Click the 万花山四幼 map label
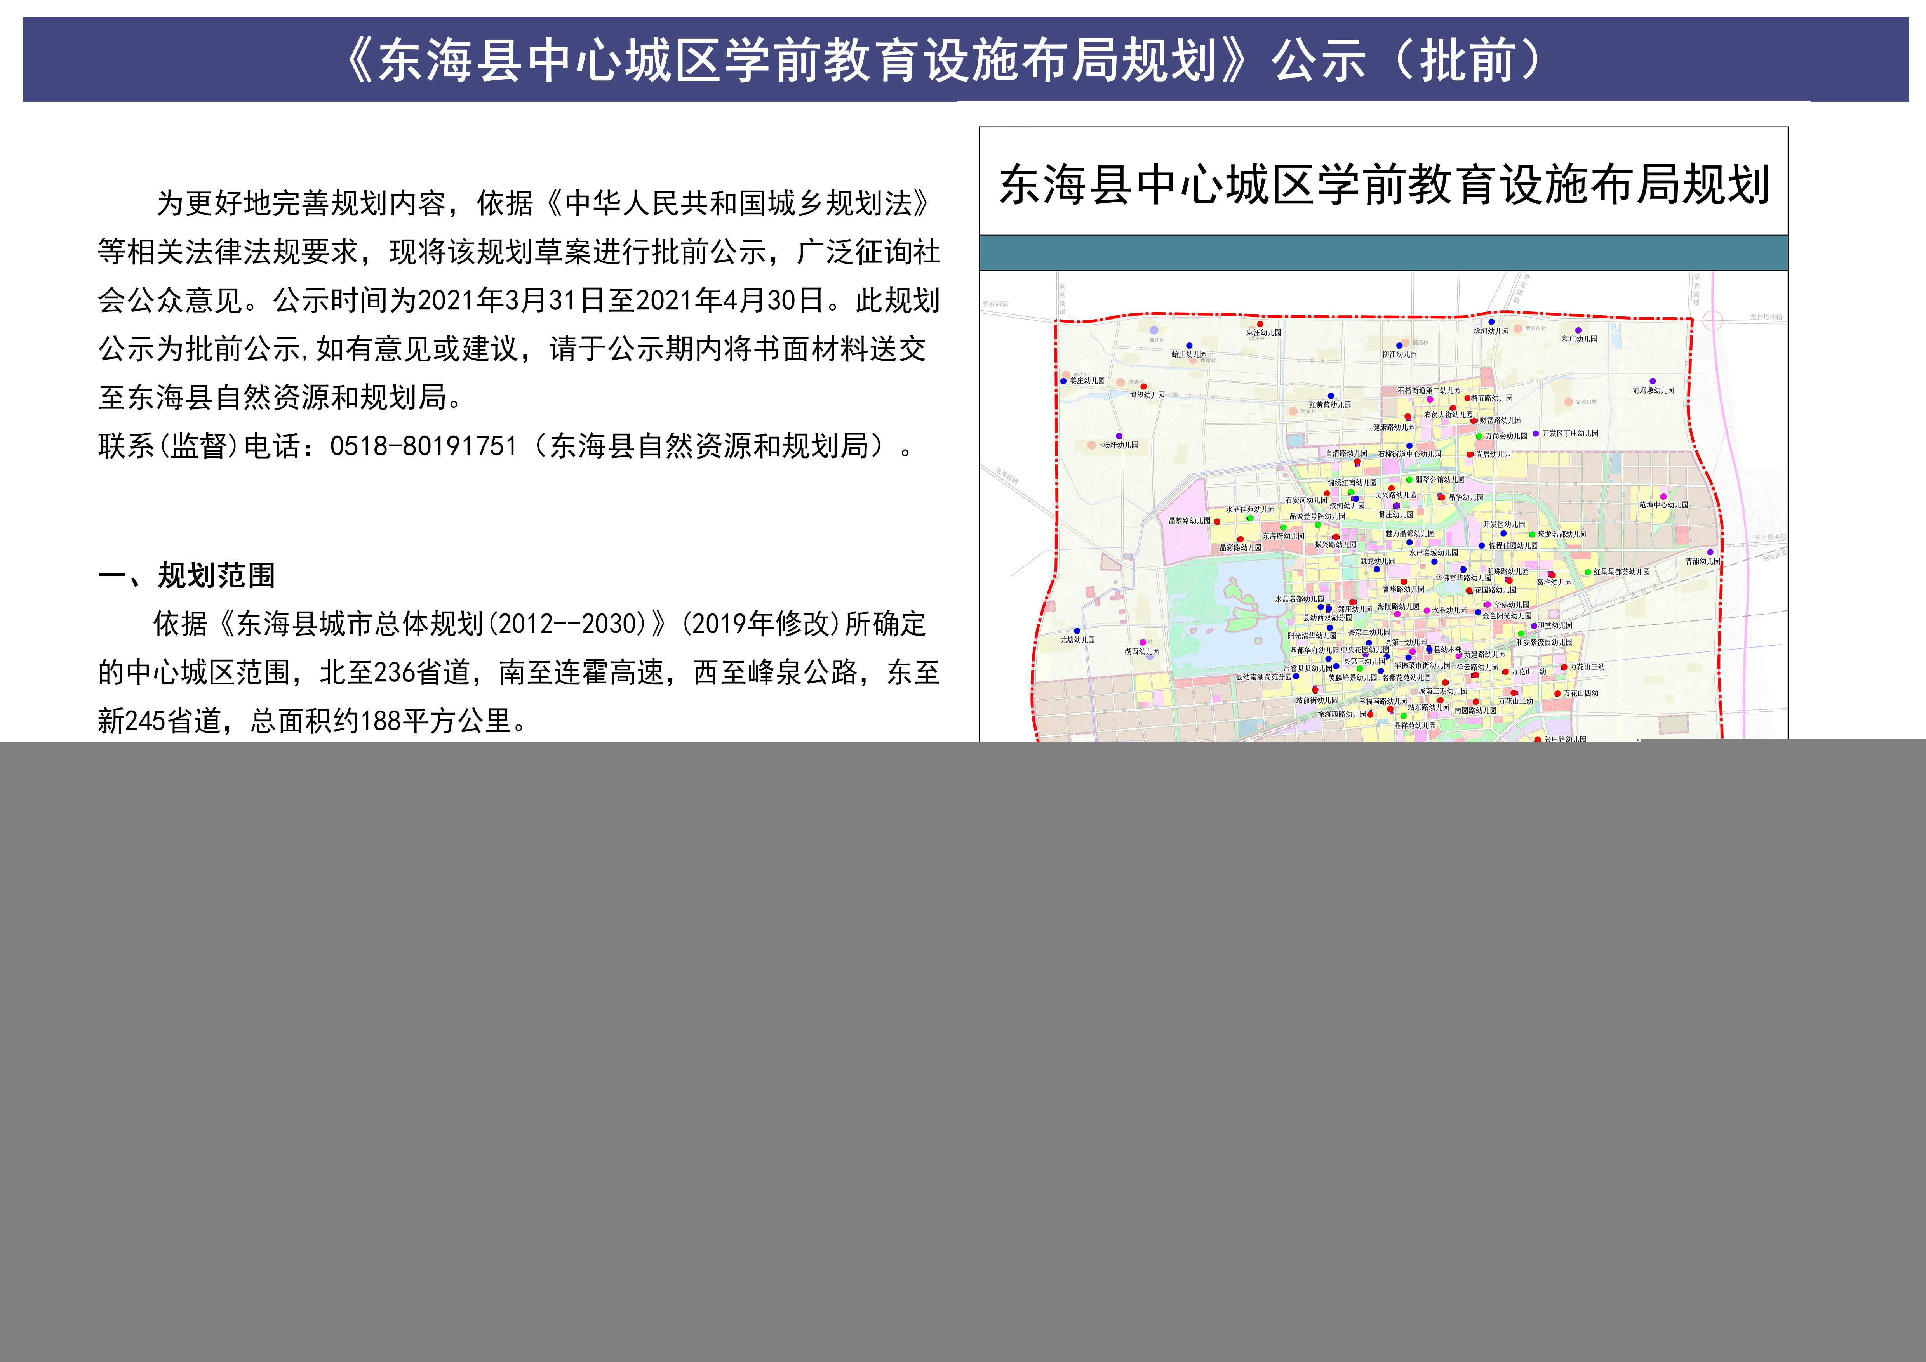Viewport: 1926px width, 1362px height. (1581, 693)
